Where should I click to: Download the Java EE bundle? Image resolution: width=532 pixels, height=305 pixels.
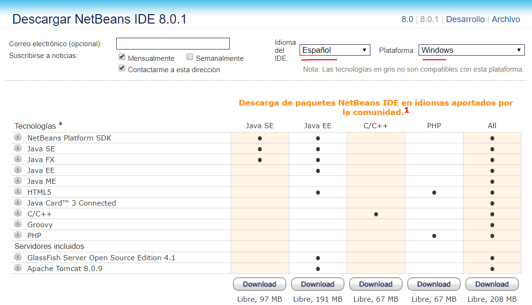click(x=317, y=284)
